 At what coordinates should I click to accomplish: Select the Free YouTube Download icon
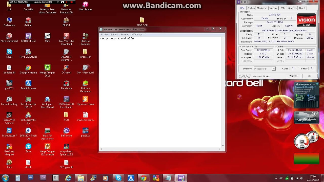(66, 39)
